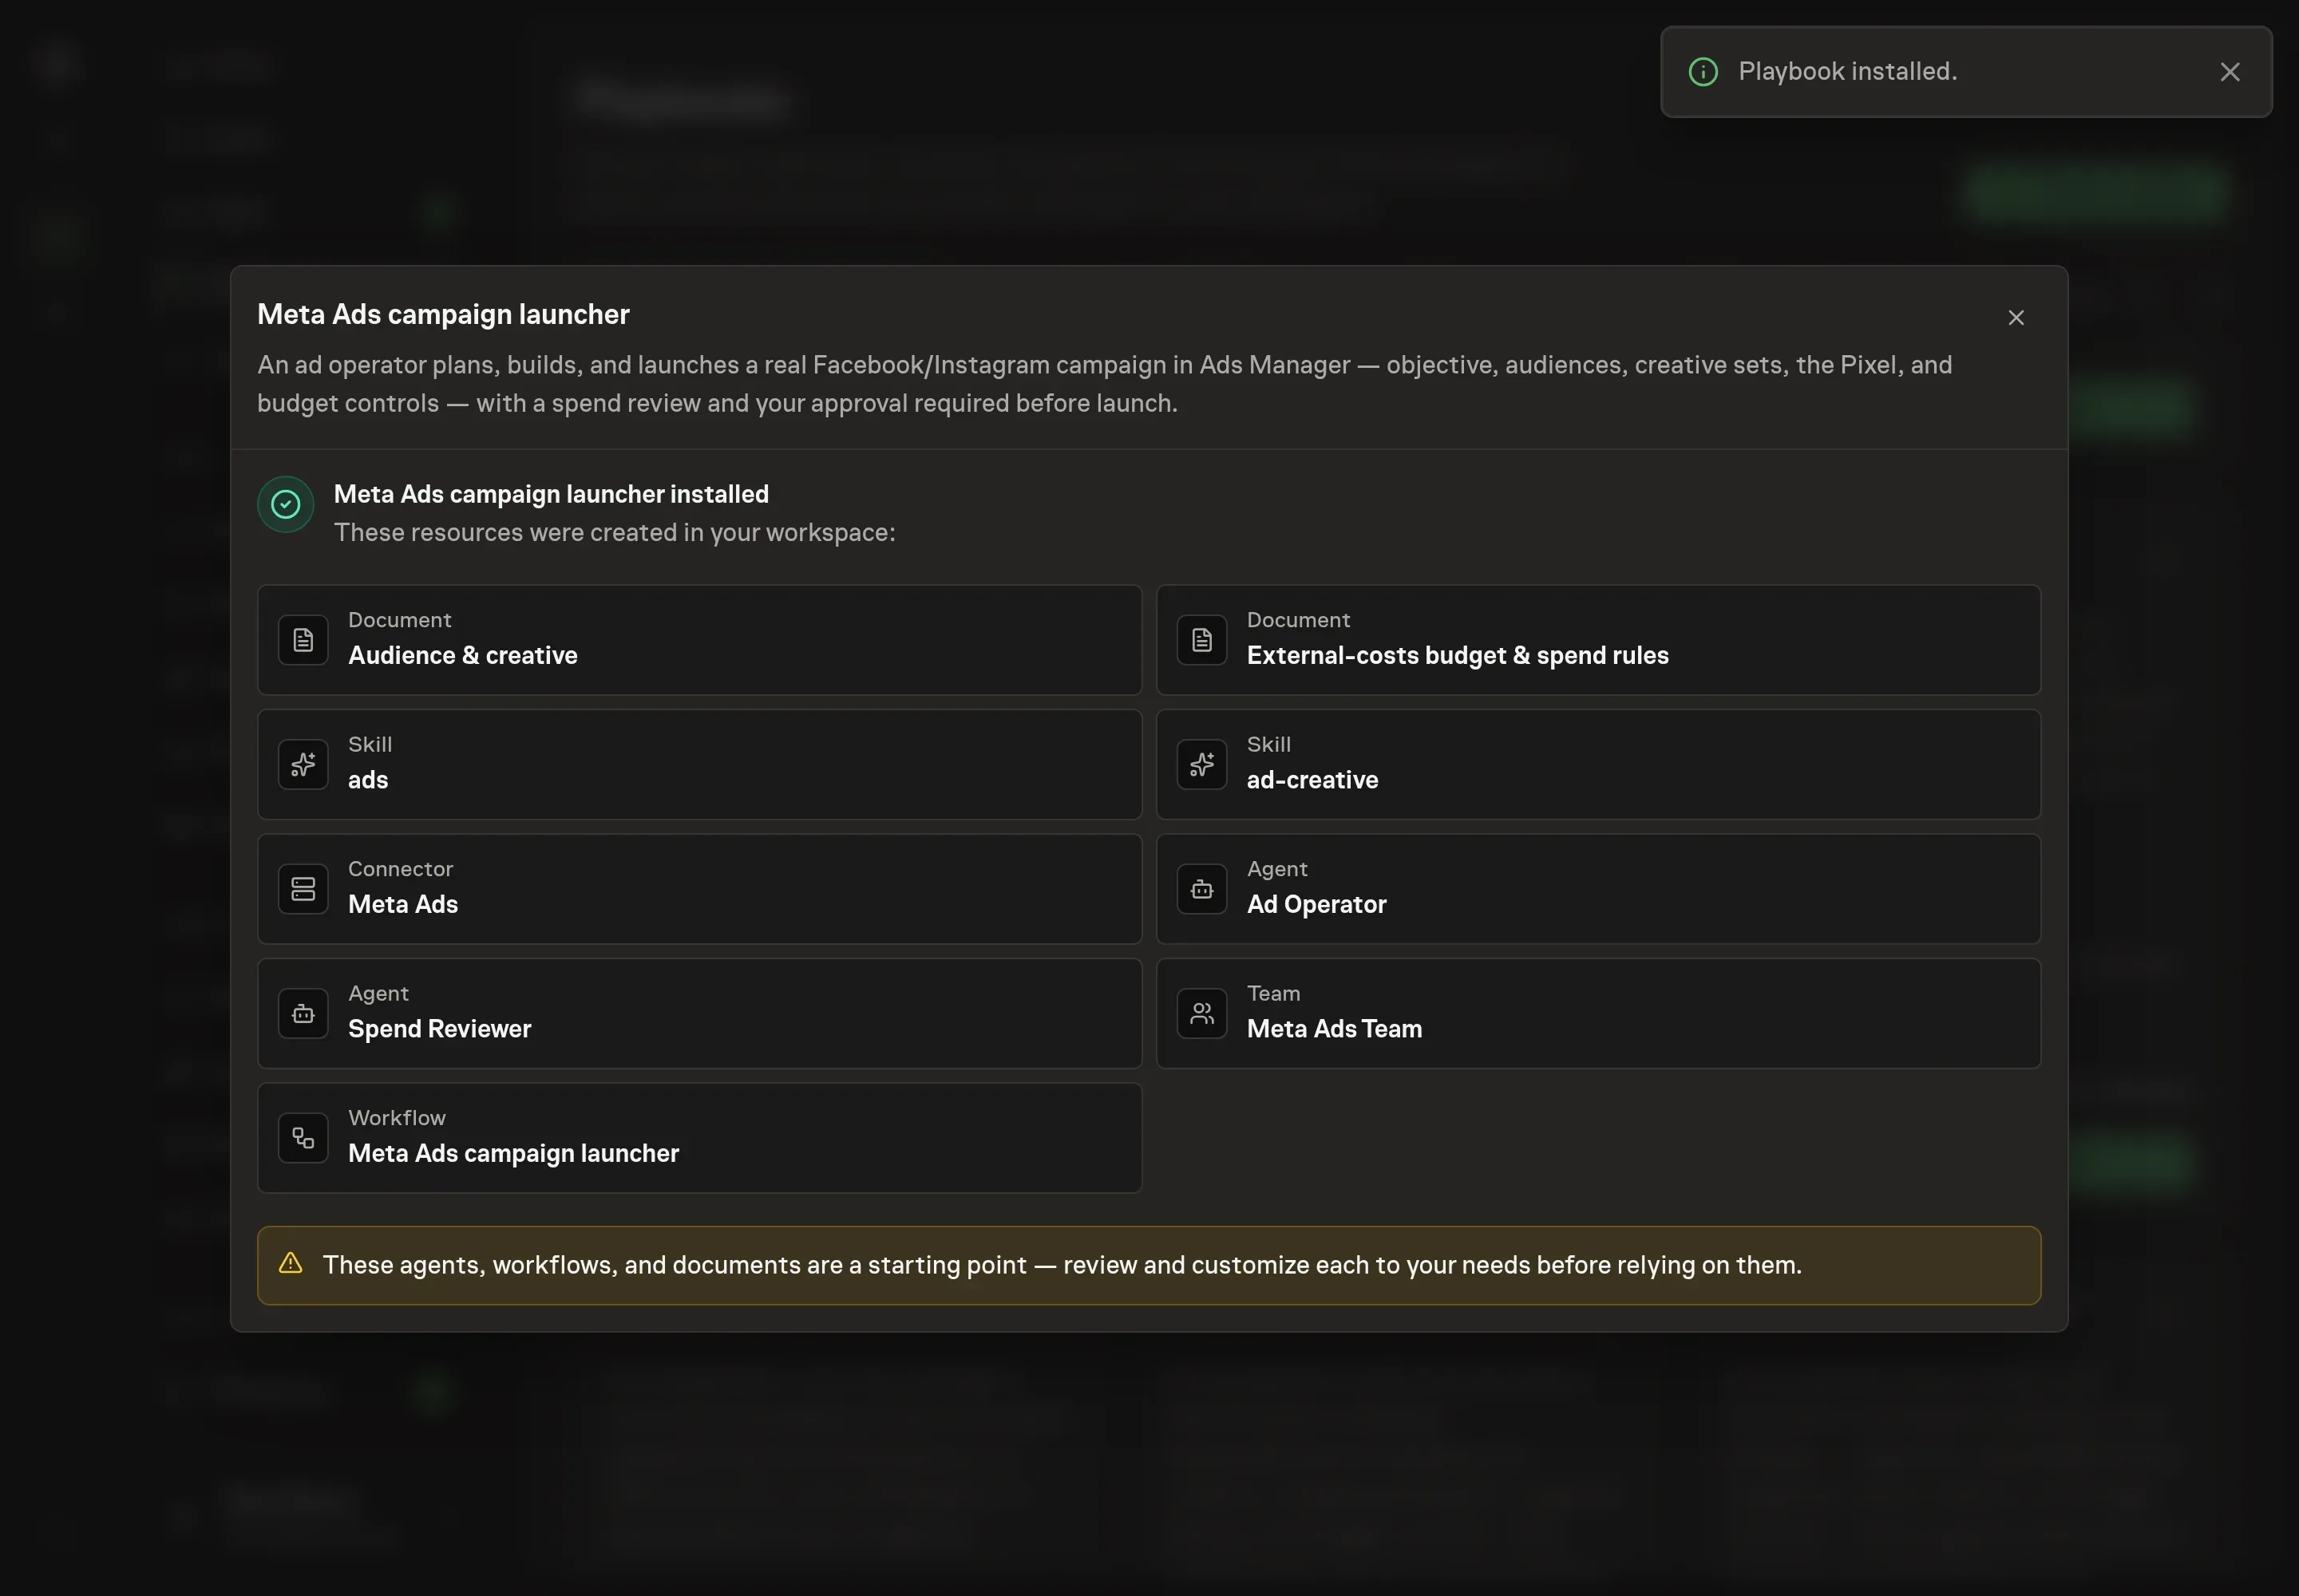
Task: Close the Meta Ads campaign launcher dialog
Action: (x=2016, y=317)
